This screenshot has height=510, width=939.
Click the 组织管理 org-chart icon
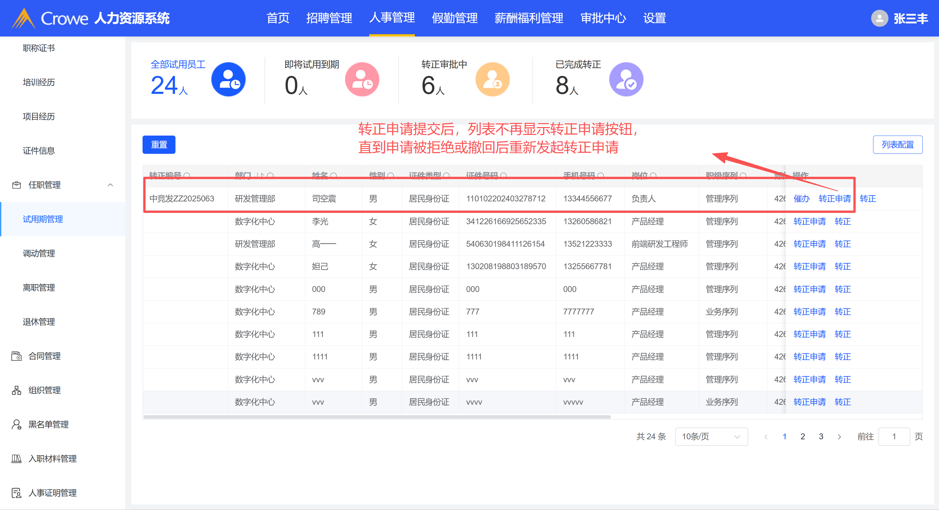pyautogui.click(x=16, y=390)
